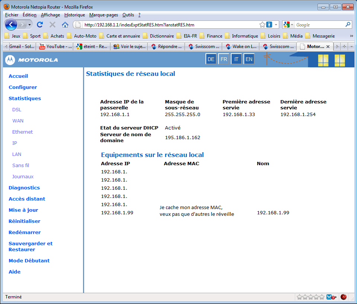The image size is (357, 304).
Task: Open the Historique menu
Action: (x=74, y=15)
